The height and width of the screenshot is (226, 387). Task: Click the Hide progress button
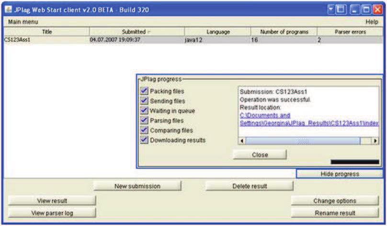pyautogui.click(x=340, y=174)
